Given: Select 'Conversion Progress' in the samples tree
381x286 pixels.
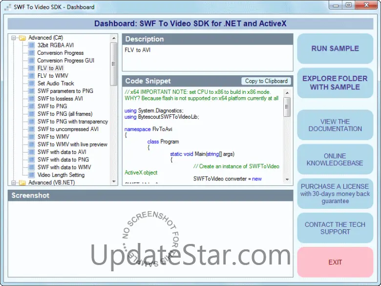Looking at the screenshot, I should click(x=61, y=53).
